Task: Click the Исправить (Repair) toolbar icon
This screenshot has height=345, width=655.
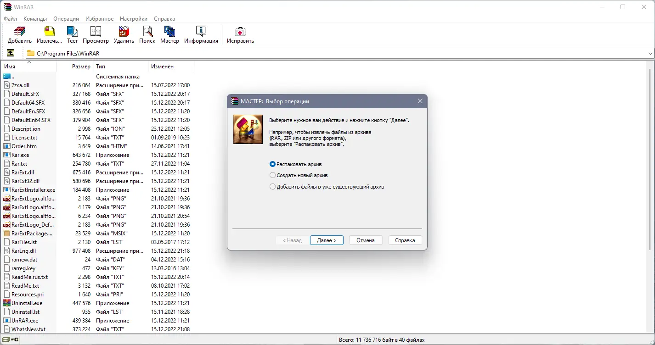Action: point(240,31)
